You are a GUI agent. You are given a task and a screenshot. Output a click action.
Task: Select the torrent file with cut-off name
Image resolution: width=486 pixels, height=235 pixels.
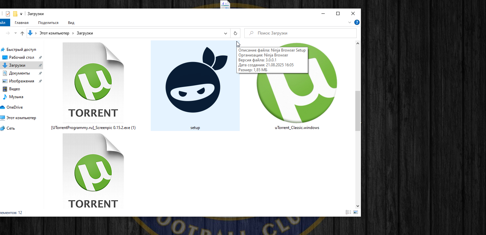click(x=93, y=171)
